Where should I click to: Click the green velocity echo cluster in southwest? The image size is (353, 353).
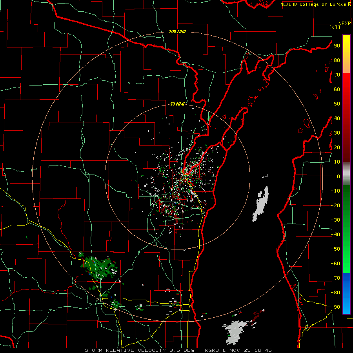point(99,268)
